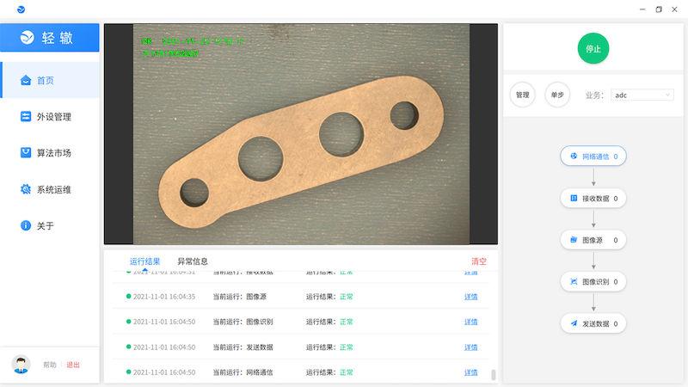Screen dimensions: 688x387
Task: Select the 接收数据 workflow node
Action: click(593, 198)
